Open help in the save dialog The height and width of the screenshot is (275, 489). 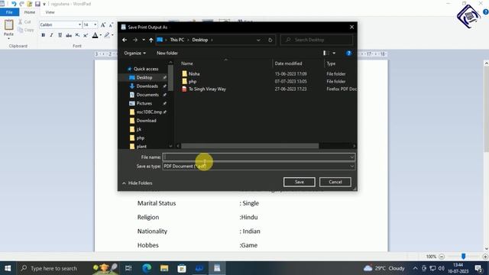pyautogui.click(x=348, y=53)
